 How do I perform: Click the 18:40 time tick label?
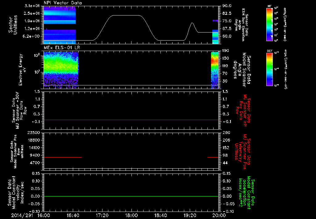(x=160, y=215)
